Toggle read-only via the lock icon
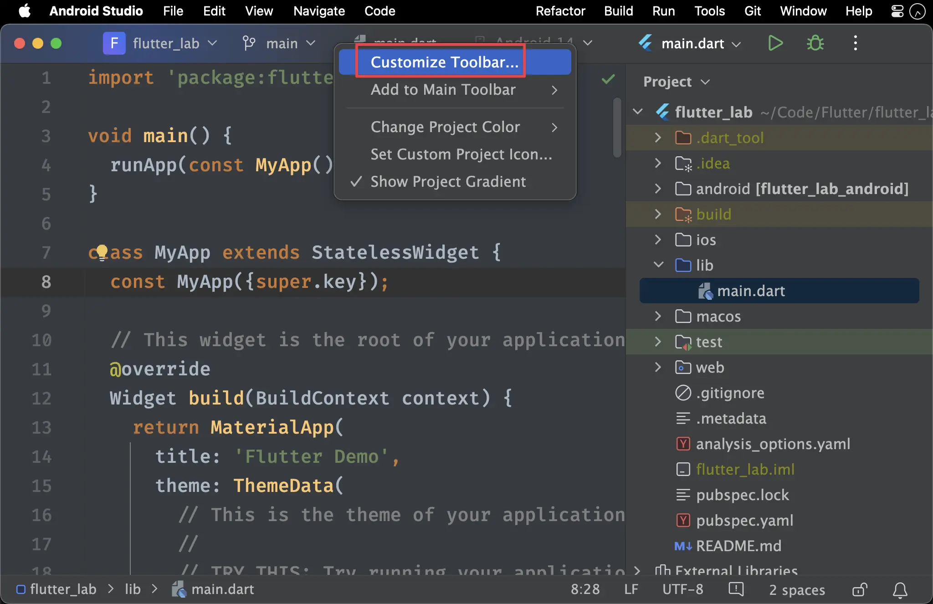 tap(860, 590)
